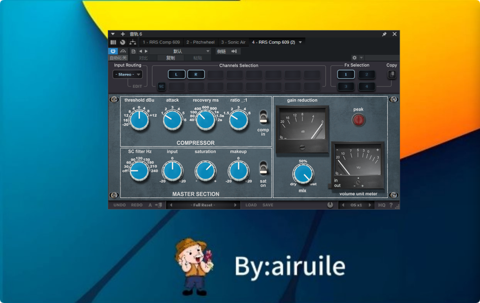Click the ratio knob
Viewport: 480px width, 303px height.
click(x=239, y=120)
